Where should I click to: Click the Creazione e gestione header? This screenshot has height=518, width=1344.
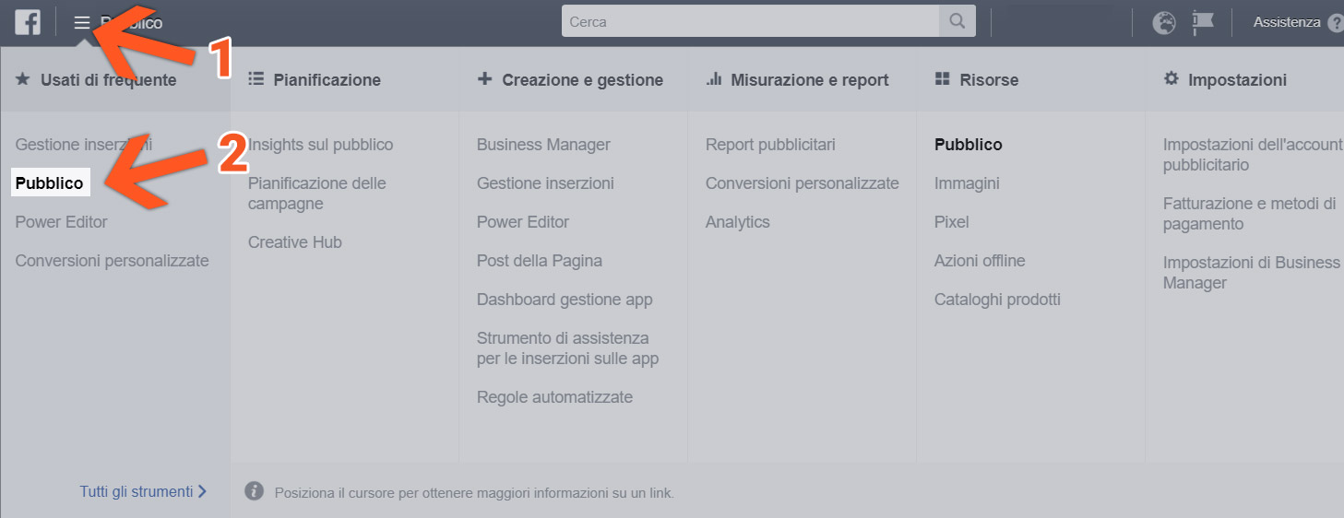(x=582, y=80)
